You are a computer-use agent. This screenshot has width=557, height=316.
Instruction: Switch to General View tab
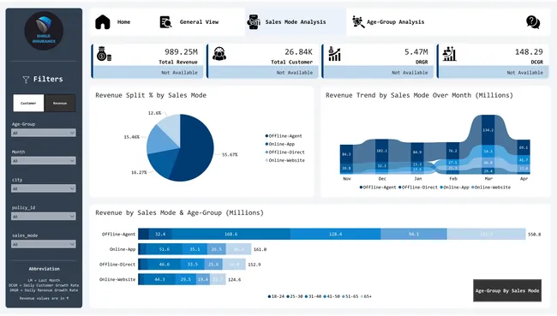(x=199, y=22)
